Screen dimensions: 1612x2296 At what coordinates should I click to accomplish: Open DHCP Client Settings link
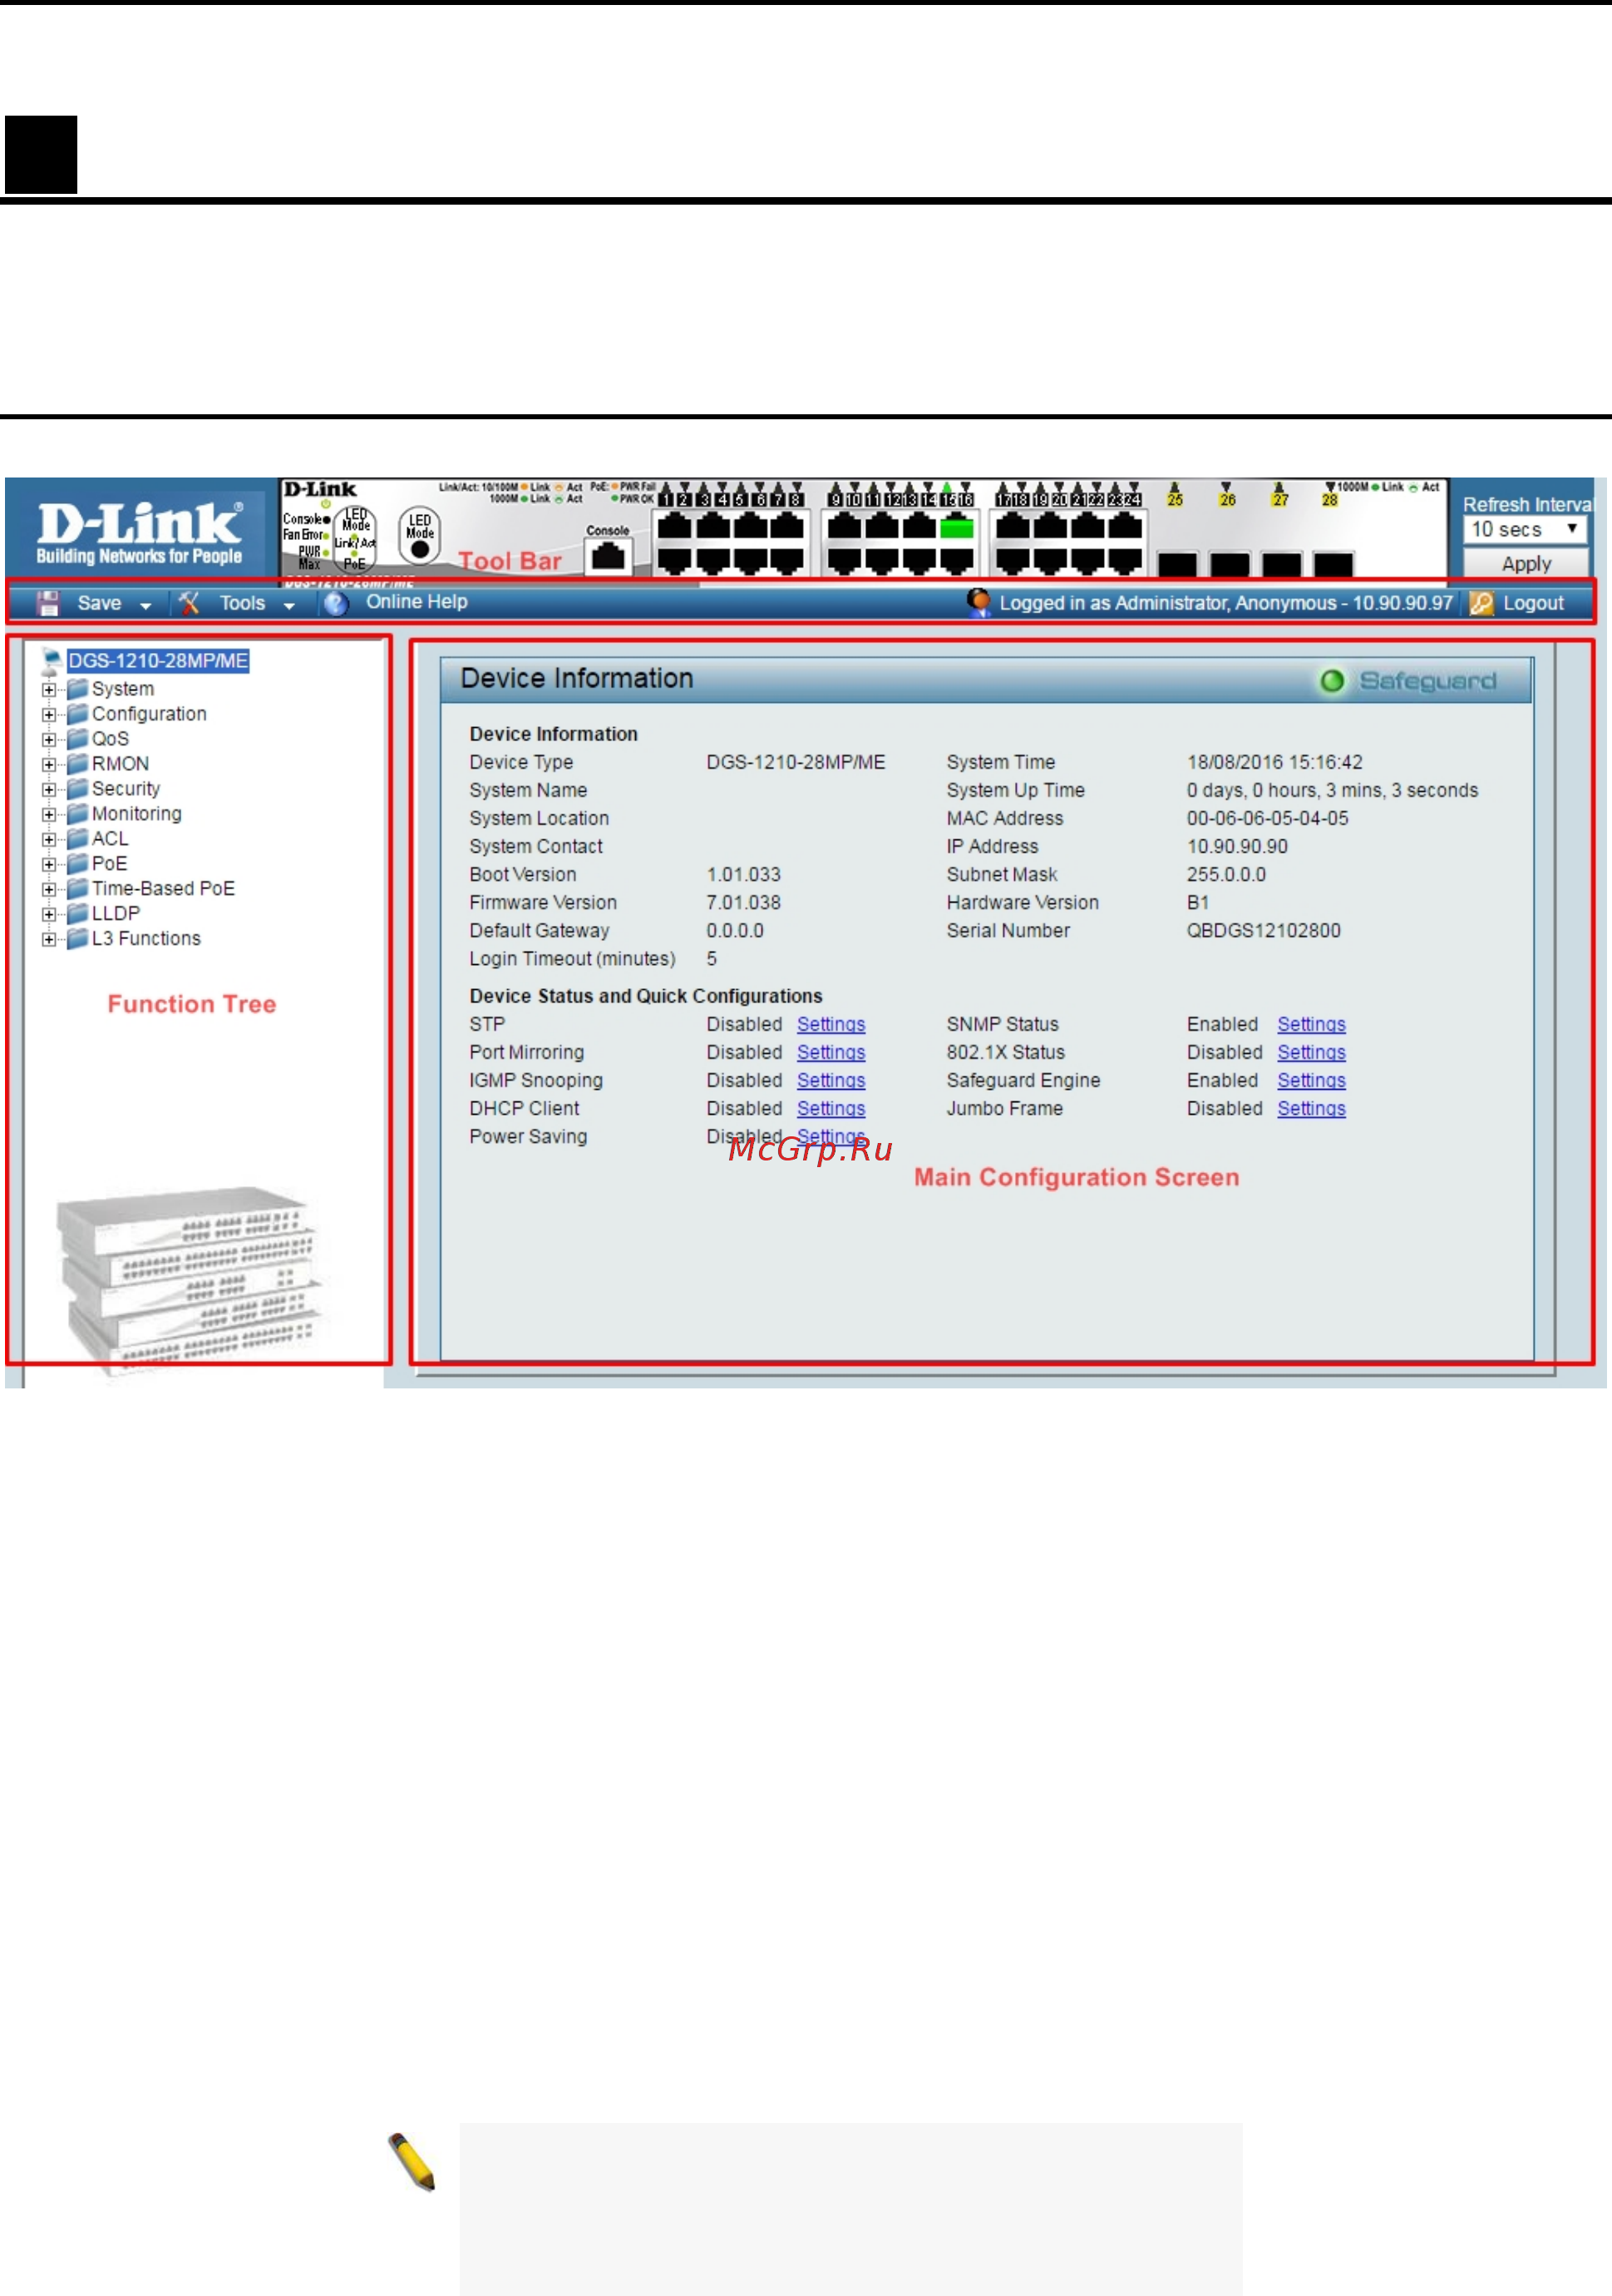click(x=831, y=1109)
